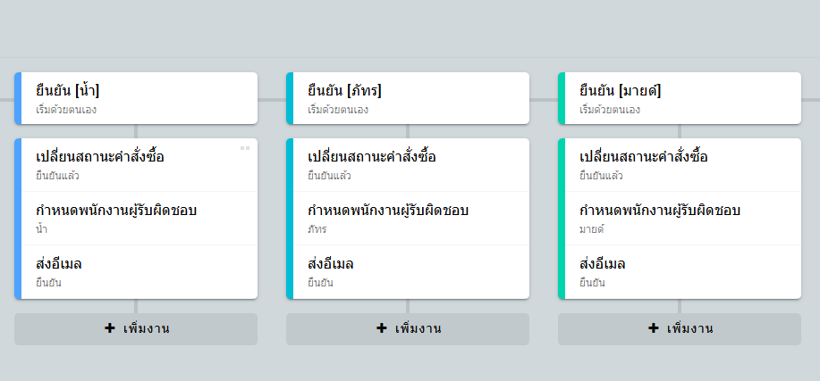Click the green color stripe on ยืนยัน [มายด์] card
The height and width of the screenshot is (381, 820).
[x=561, y=98]
